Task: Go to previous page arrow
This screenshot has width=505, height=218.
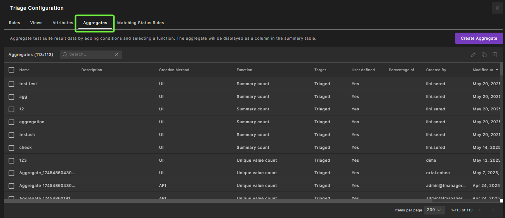Action: (x=480, y=210)
